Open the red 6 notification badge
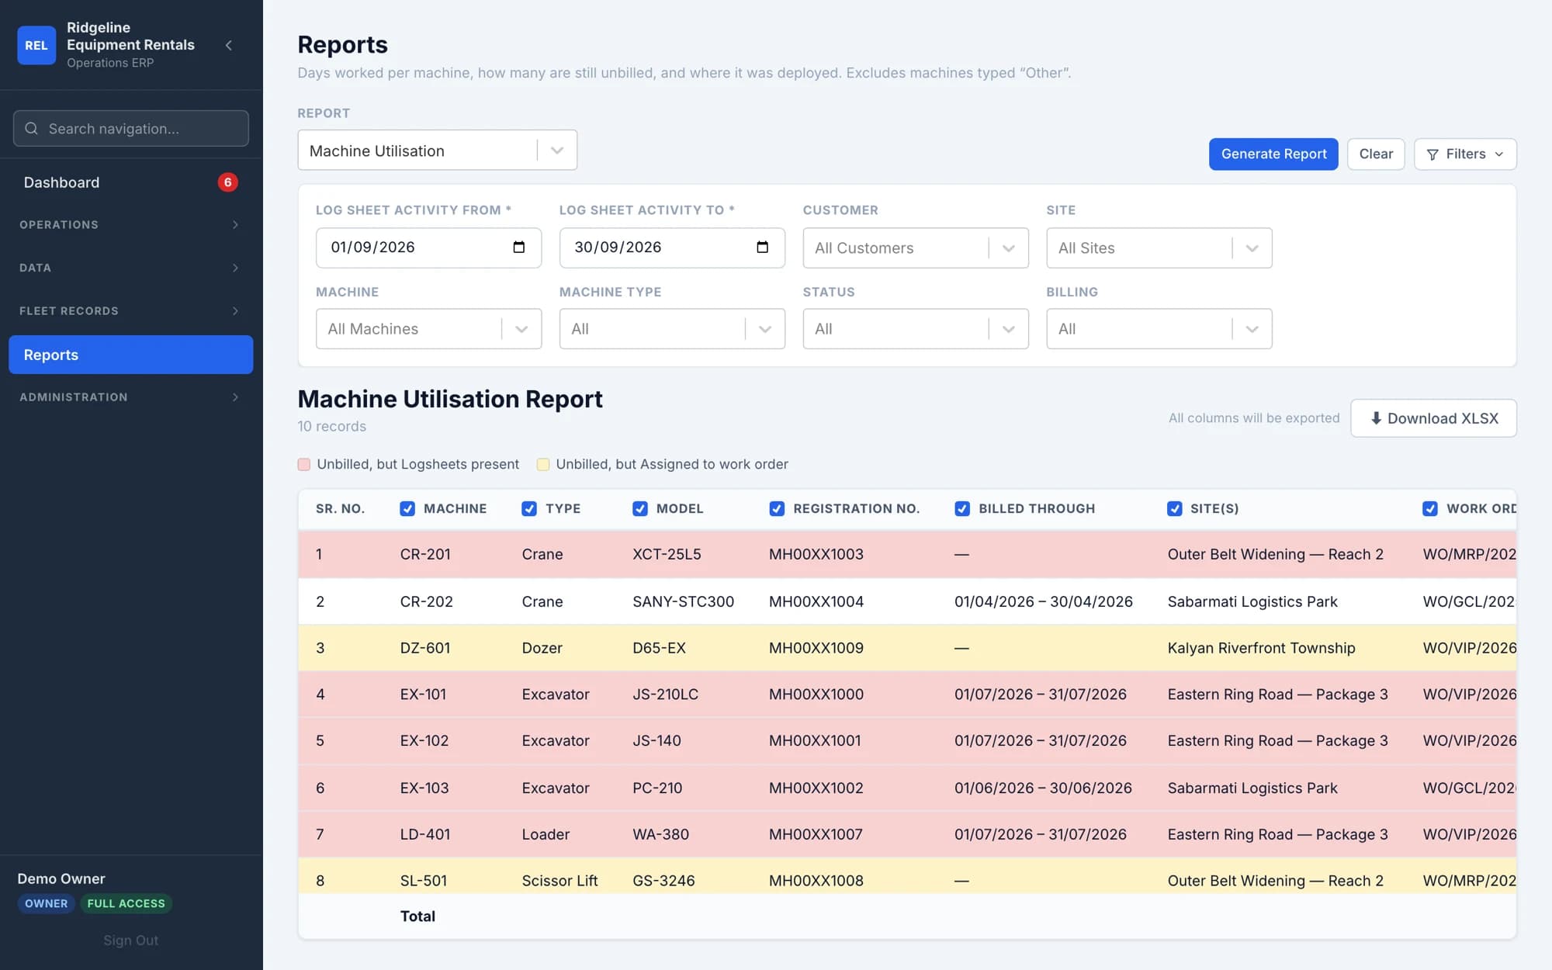Screen dimensions: 1552x970 [227, 182]
